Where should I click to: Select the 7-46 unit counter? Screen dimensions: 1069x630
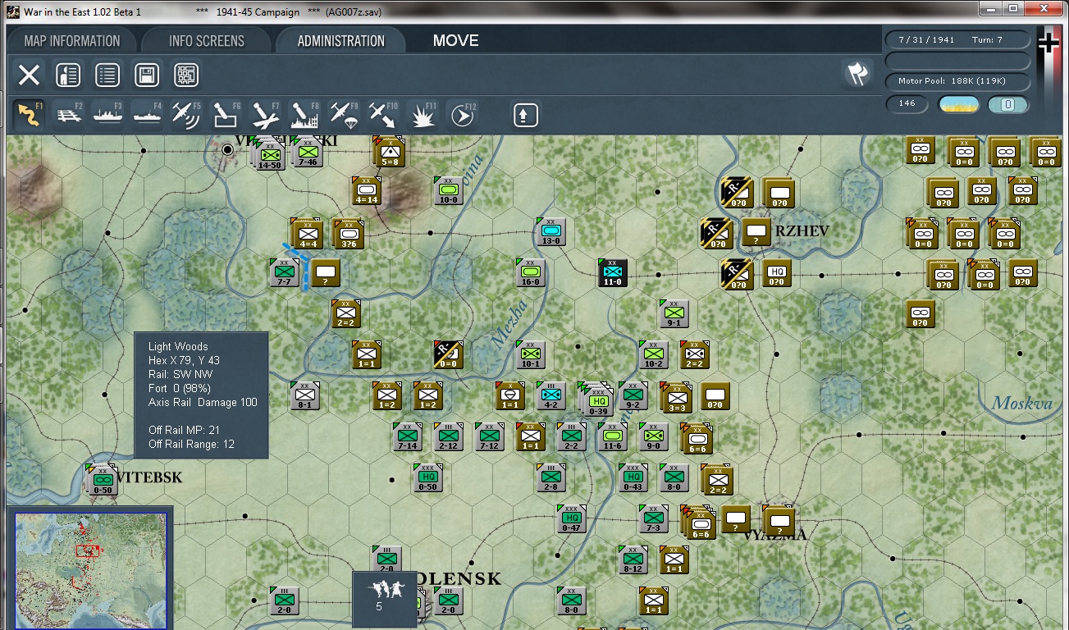[x=308, y=153]
